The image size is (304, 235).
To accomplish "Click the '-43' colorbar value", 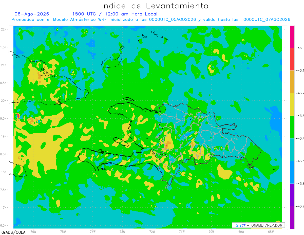I will coord(298,48).
